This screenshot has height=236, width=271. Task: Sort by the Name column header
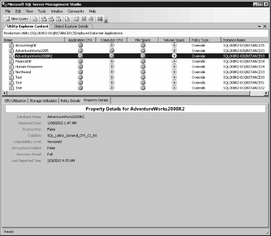tap(33, 40)
